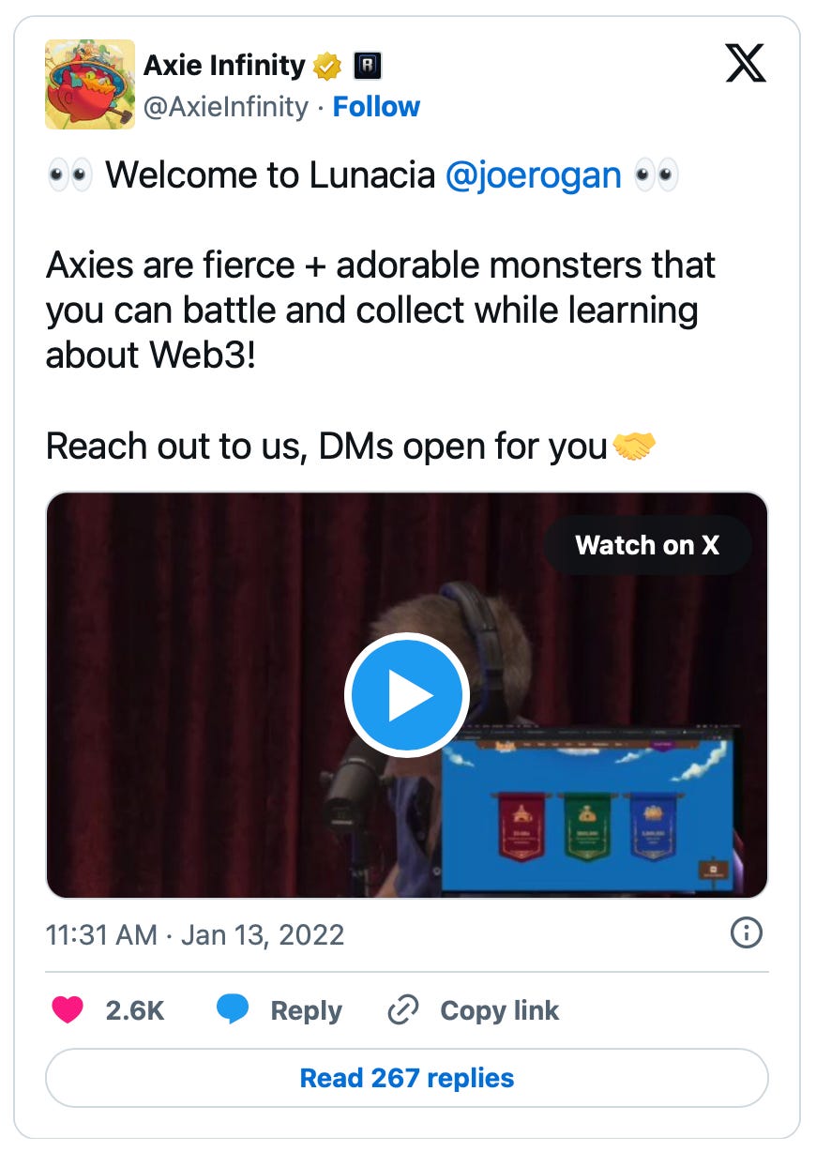Click the blue game screen in video thumbnail
Viewport: 816px width, 1167px height.
(x=587, y=809)
